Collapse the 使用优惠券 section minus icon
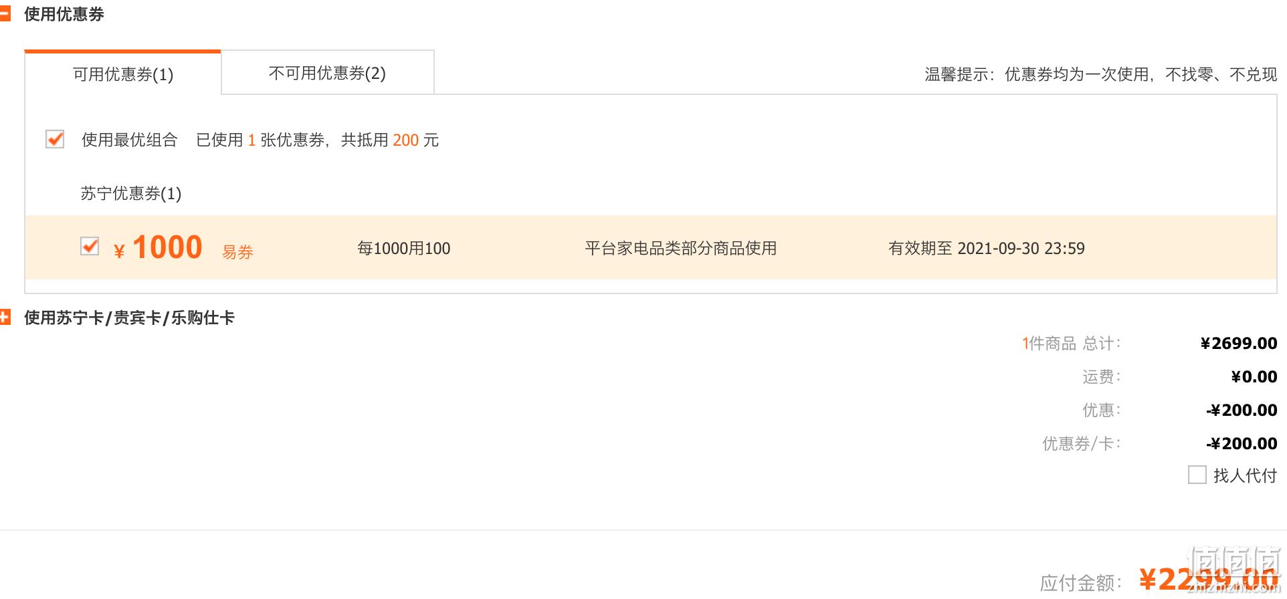 5,13
